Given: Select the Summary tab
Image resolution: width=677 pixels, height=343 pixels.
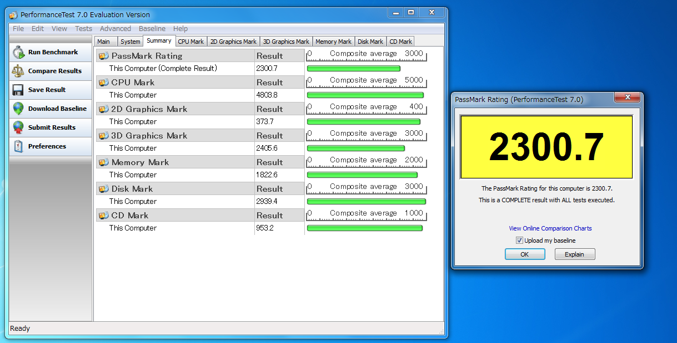Looking at the screenshot, I should [x=159, y=40].
